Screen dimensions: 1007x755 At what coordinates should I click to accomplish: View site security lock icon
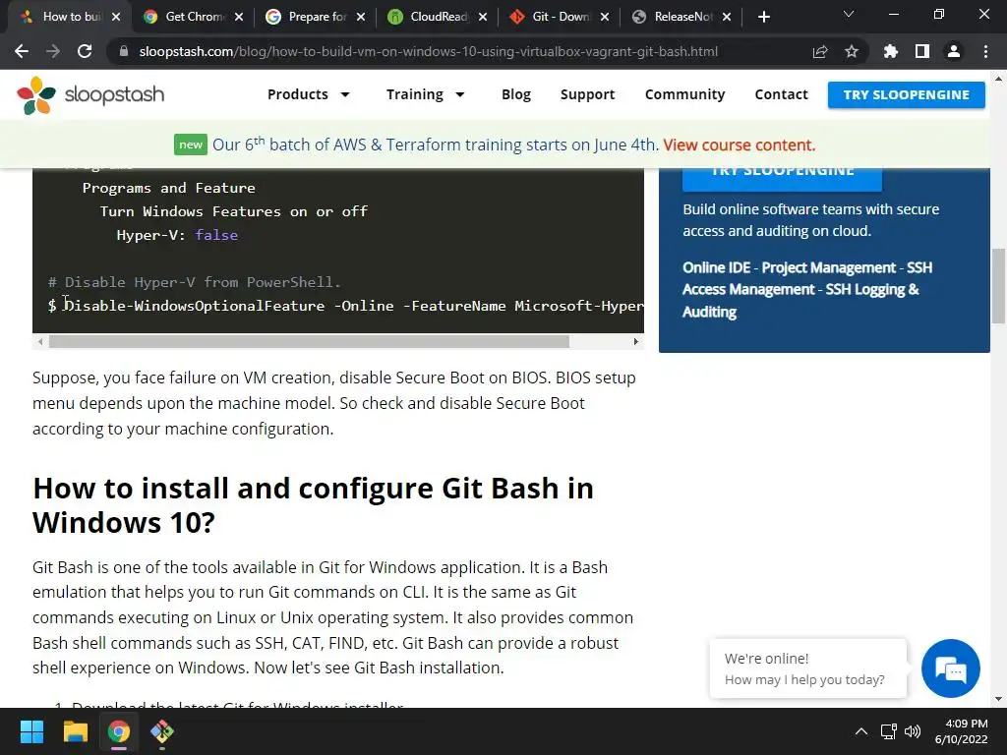point(124,51)
